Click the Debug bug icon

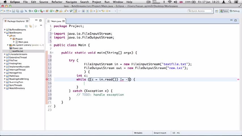pyautogui.click(x=30, y=11)
